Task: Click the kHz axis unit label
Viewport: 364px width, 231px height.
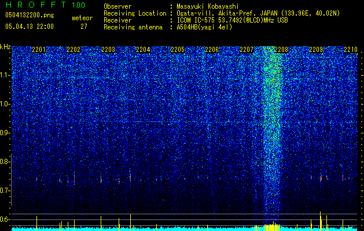Action: coord(5,47)
